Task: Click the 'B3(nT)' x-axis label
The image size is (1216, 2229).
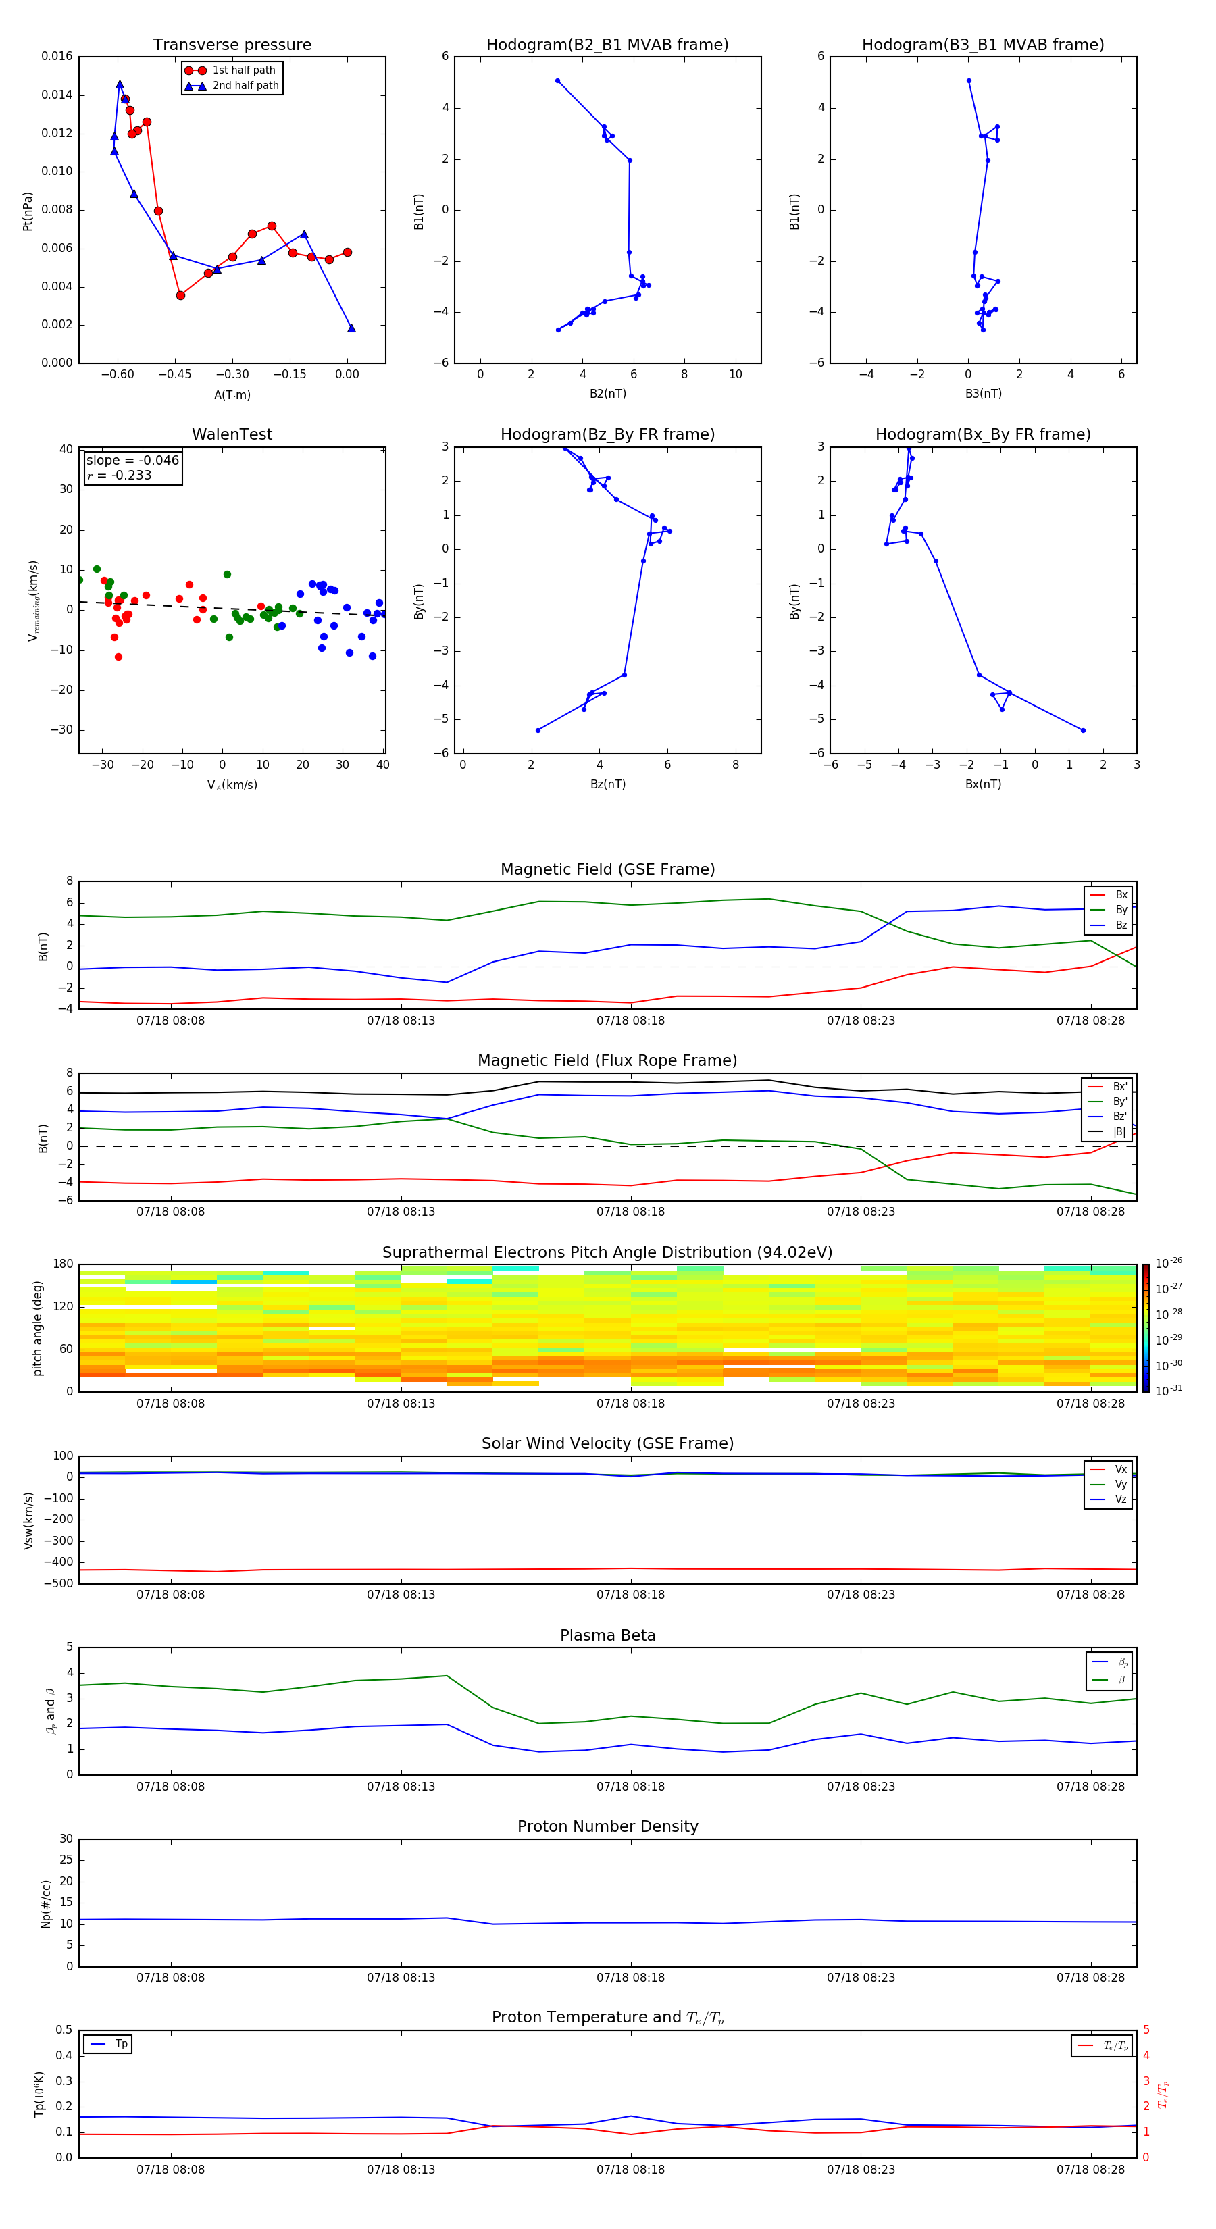Action: (983, 394)
